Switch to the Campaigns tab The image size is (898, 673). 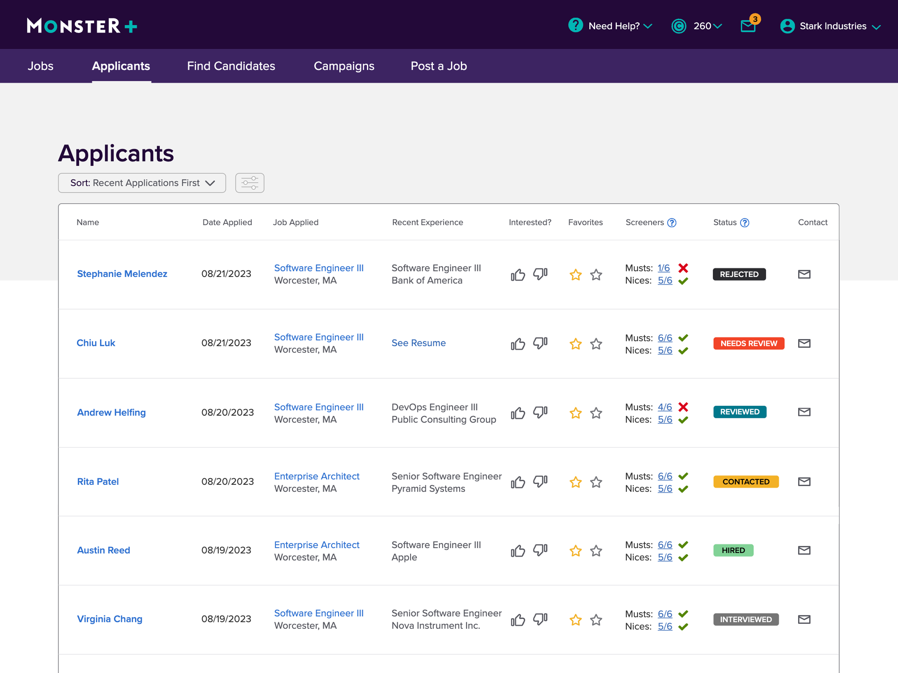click(344, 66)
